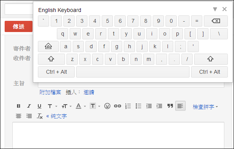Tap the w key
This screenshot has width=234, height=149.
click(x=75, y=34)
